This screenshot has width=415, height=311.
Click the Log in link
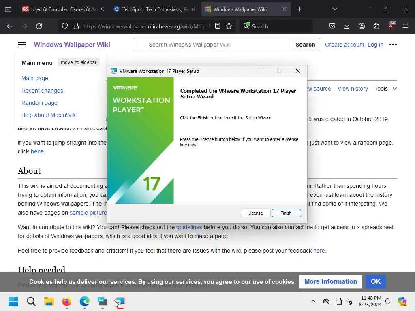pyautogui.click(x=375, y=45)
